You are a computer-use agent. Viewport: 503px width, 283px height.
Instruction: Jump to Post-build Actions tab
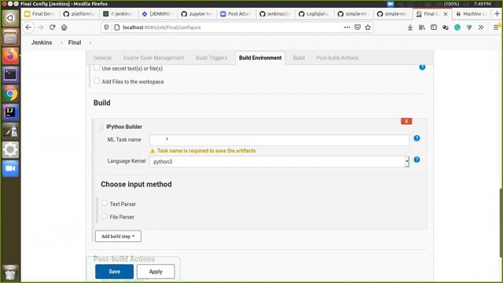tap(337, 57)
